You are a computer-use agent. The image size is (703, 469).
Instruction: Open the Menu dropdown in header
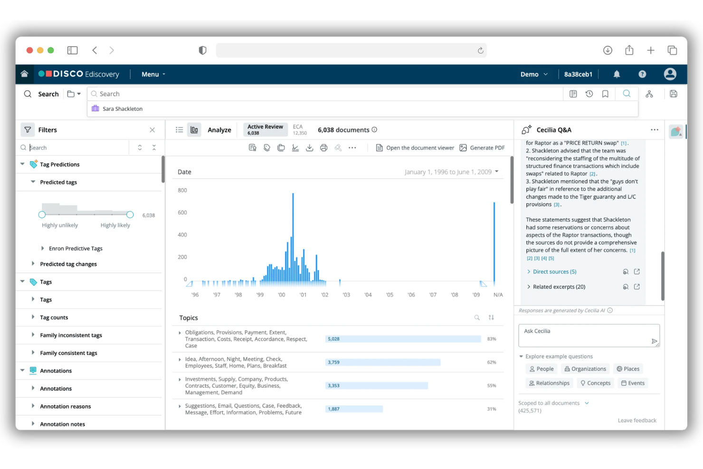(153, 74)
